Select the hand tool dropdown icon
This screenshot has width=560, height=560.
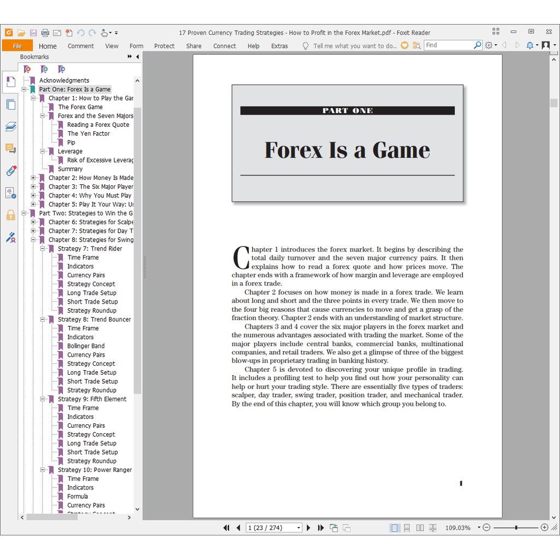click(x=106, y=33)
